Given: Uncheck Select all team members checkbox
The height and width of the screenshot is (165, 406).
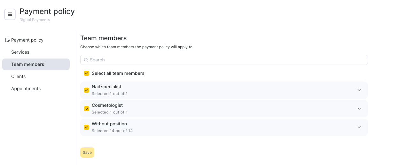Looking at the screenshot, I should pos(87,73).
